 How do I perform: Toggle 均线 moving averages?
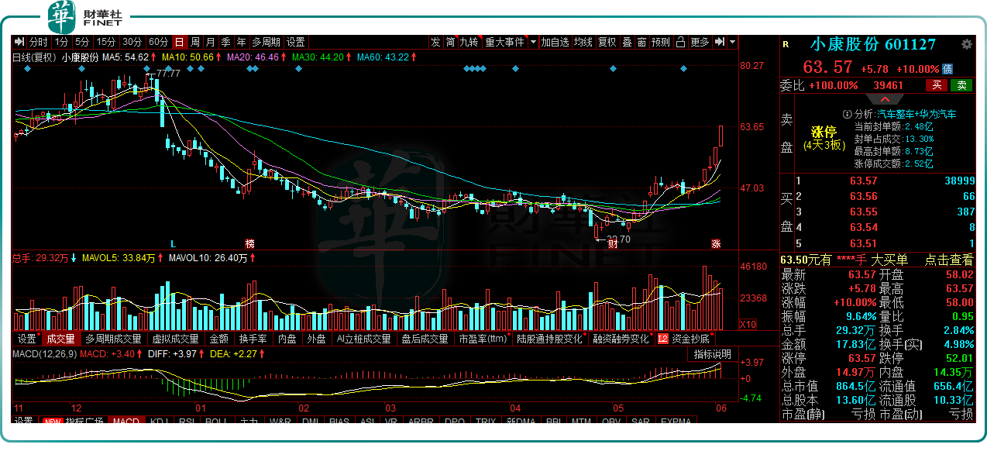(583, 42)
